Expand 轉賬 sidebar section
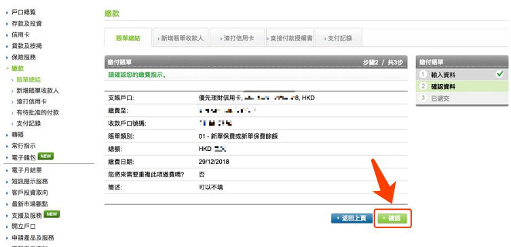Screen dimensions: 511x247 [18, 135]
